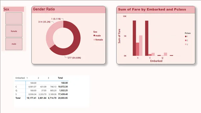Click the table cell 8,901.07
201x113 pixels.
coord(32,87)
